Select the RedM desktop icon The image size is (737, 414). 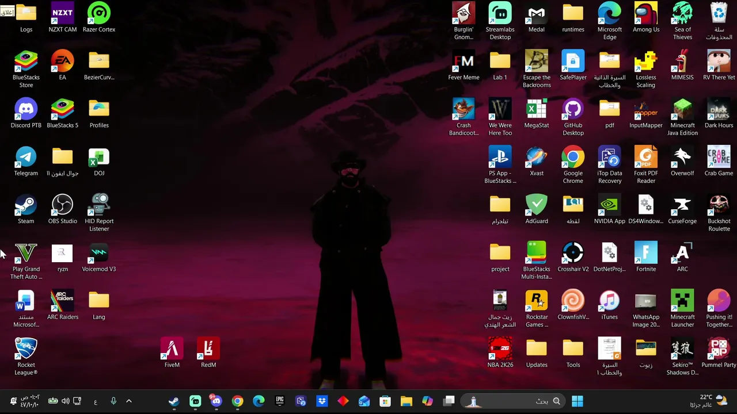tap(208, 354)
